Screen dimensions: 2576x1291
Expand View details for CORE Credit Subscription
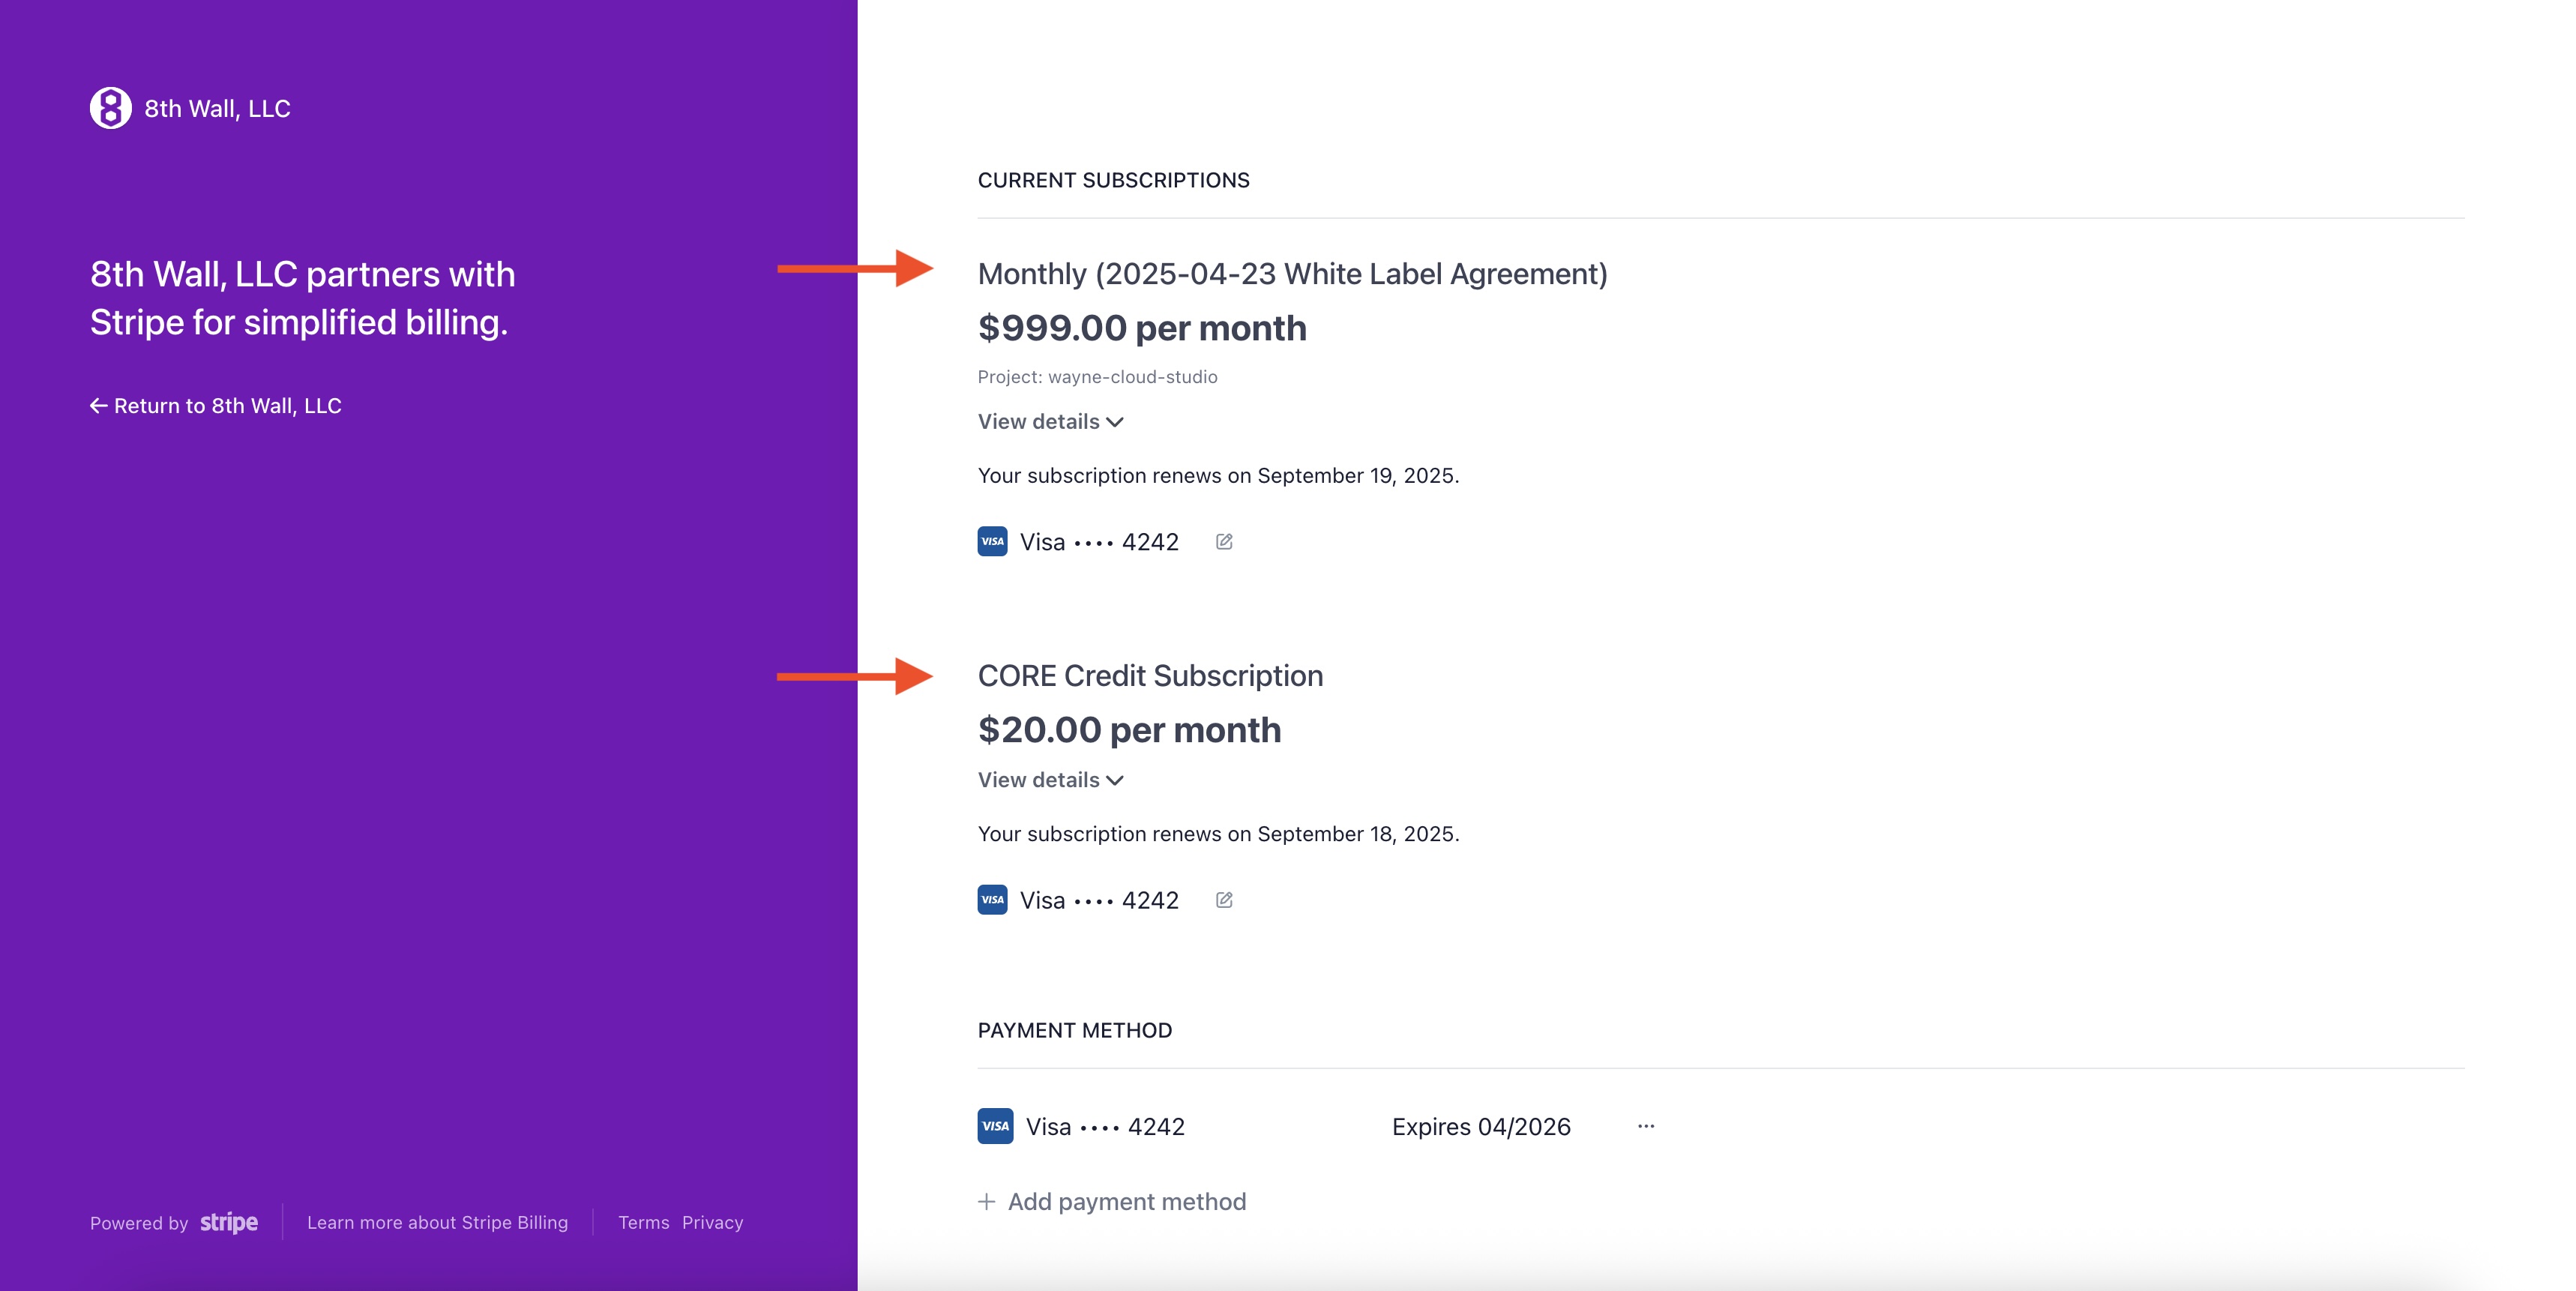(x=1050, y=780)
